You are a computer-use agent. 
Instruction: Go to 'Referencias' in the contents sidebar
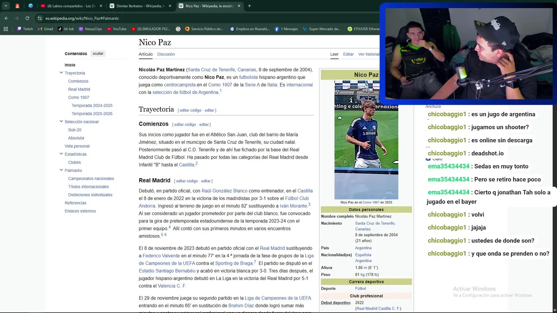(x=75, y=203)
